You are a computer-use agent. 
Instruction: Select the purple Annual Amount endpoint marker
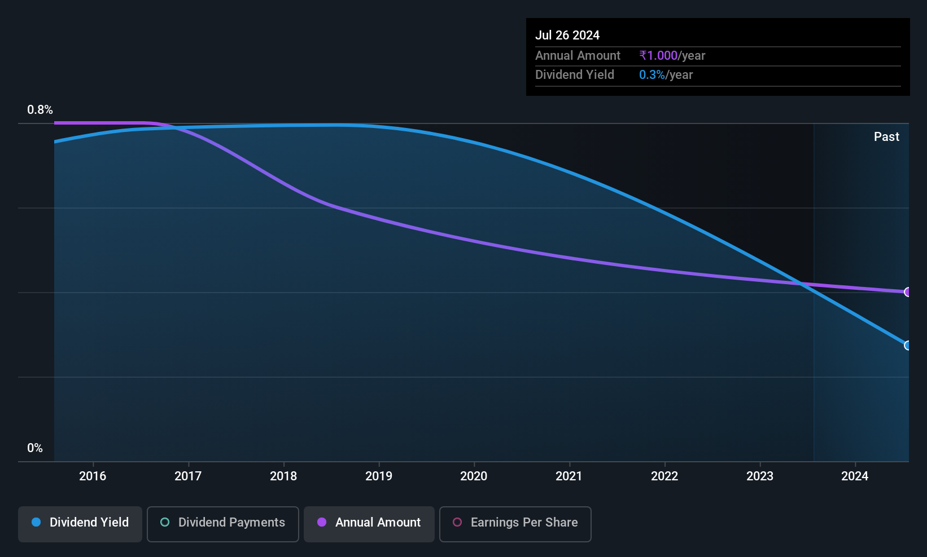(908, 292)
